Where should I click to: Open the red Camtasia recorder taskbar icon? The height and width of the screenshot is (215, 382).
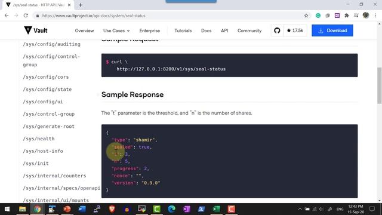231,209
